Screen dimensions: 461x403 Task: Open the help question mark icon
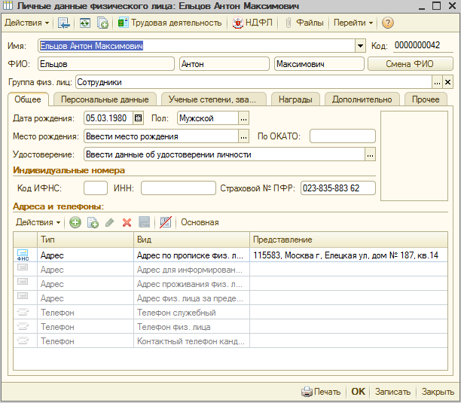point(387,23)
